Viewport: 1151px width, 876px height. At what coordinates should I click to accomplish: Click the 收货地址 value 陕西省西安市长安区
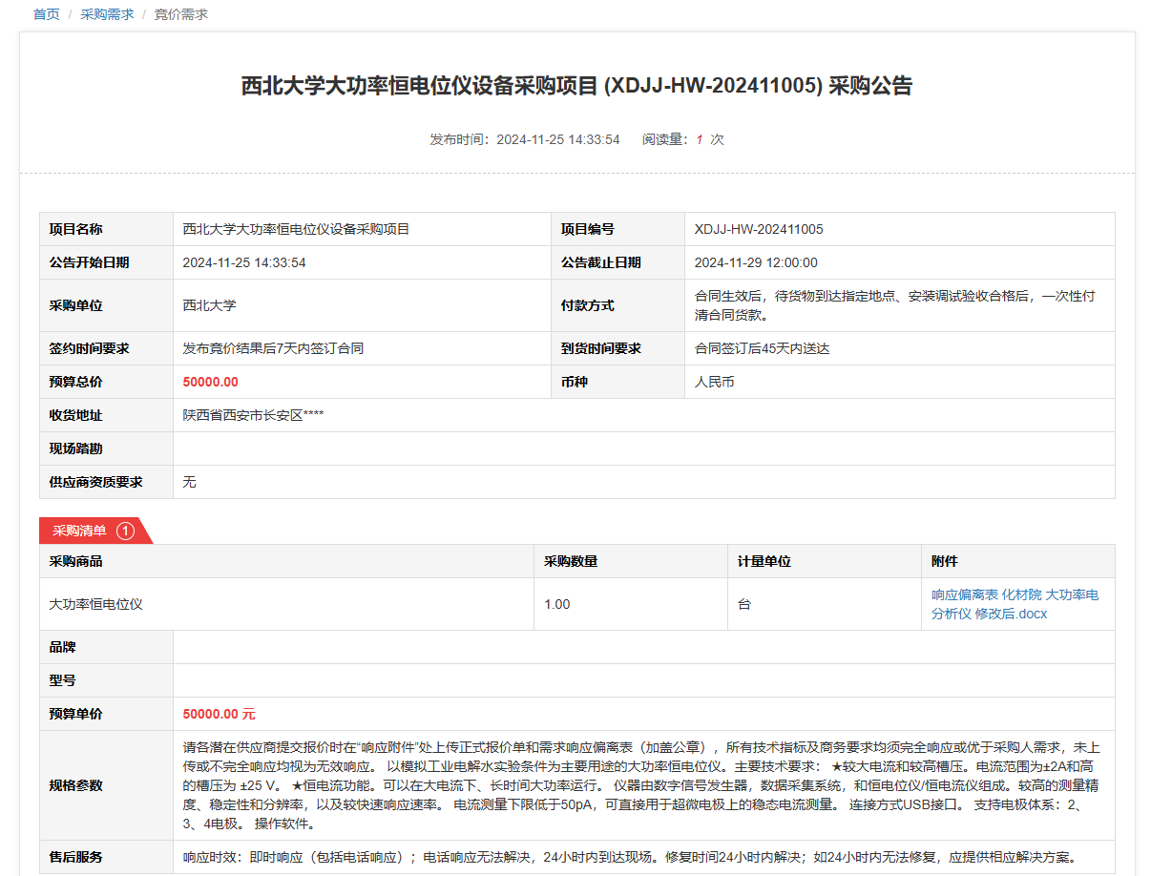pos(255,415)
